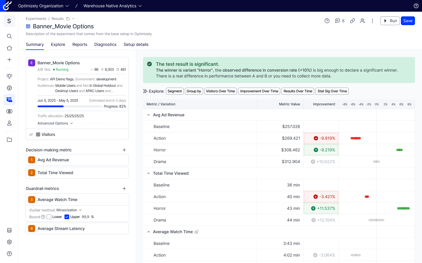Viewport: 422px width, 263px height.
Task: Click the search icon in left sidebar
Action: pyautogui.click(x=9, y=36)
